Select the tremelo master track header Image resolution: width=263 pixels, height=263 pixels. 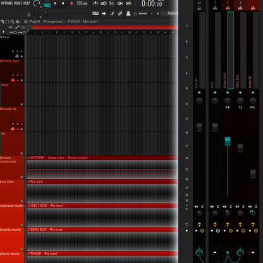(12, 239)
